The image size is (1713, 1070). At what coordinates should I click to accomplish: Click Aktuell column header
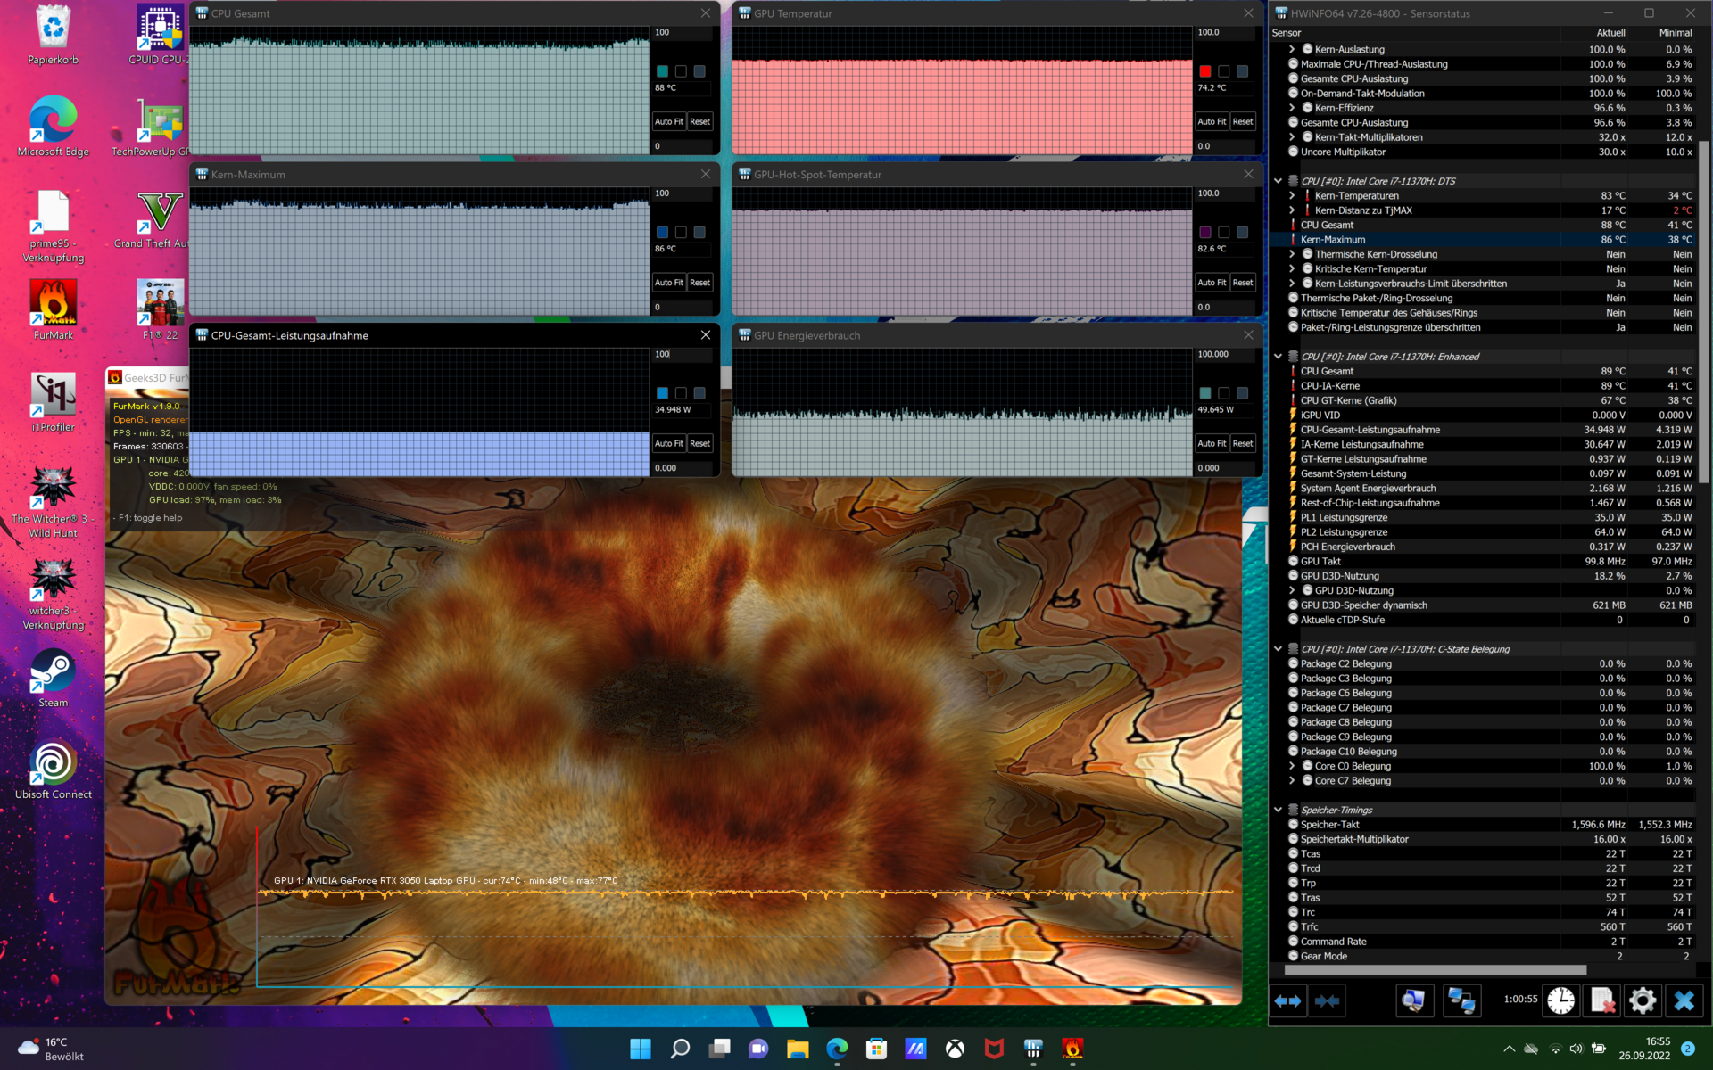point(1610,33)
